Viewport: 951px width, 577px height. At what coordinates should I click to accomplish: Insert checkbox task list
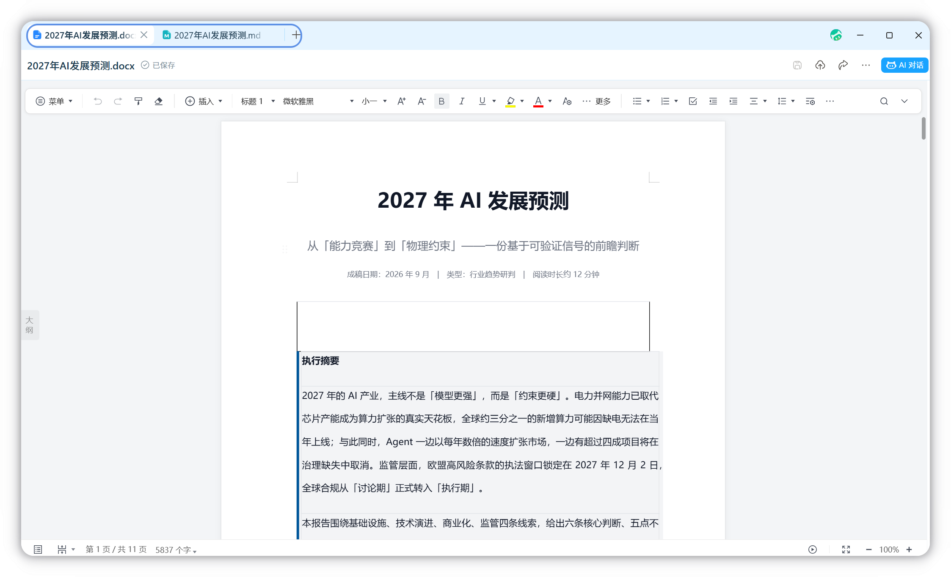coord(693,101)
